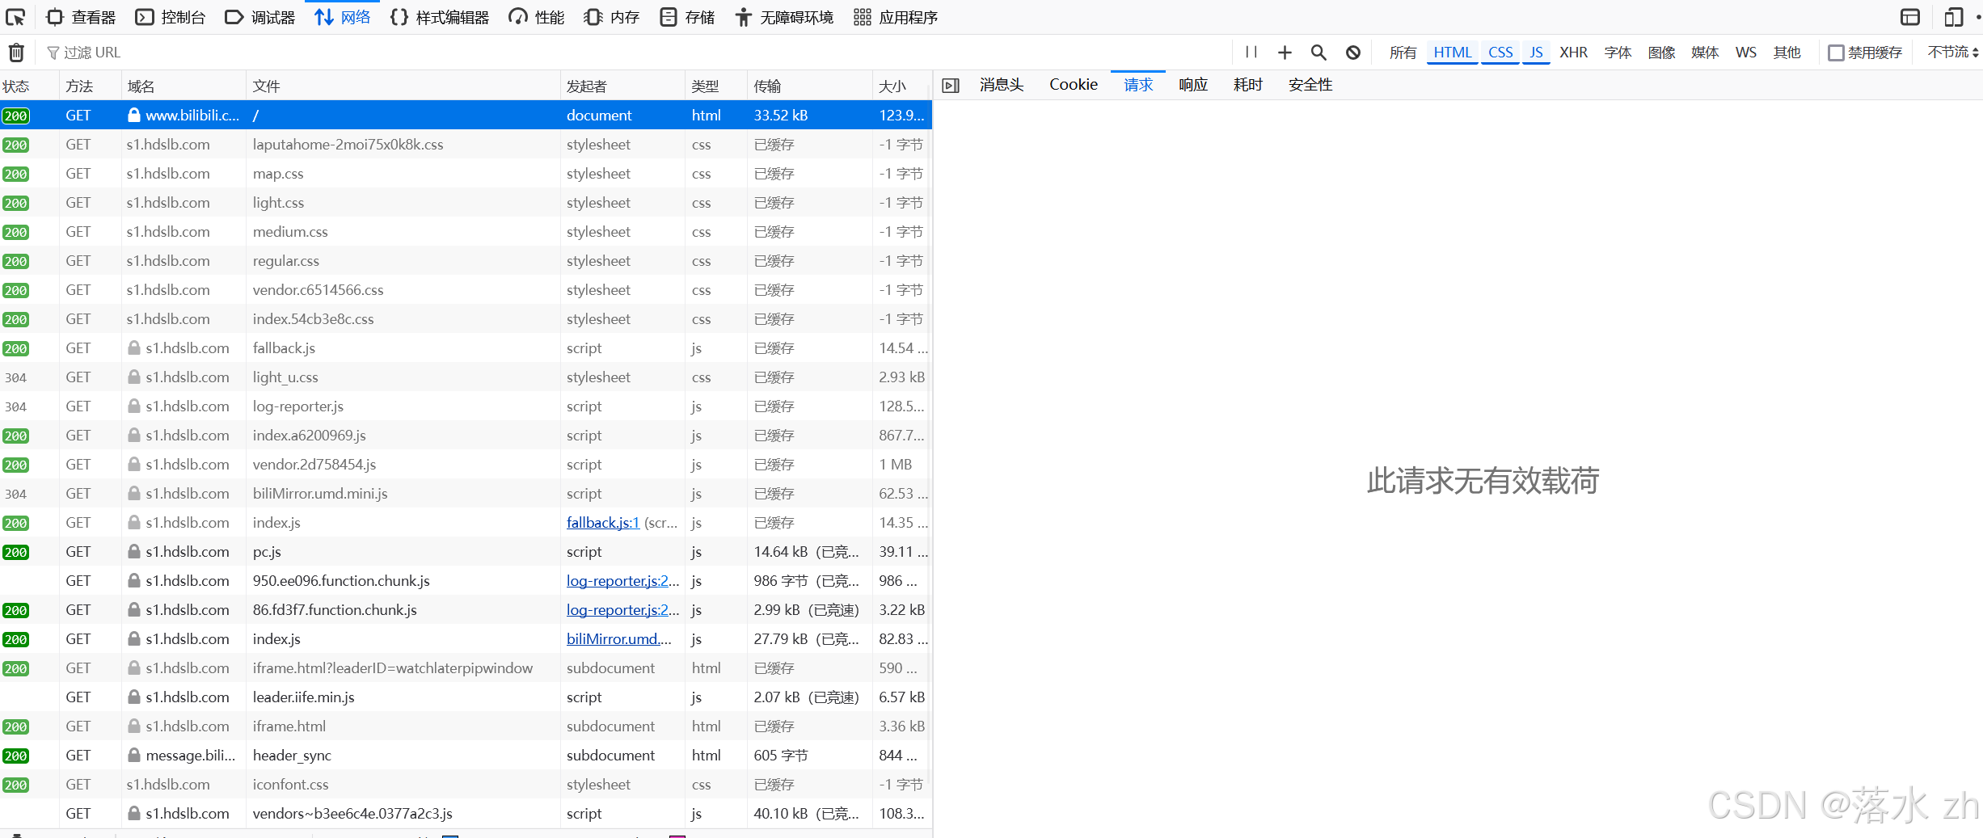The image size is (1983, 838).
Task: Enable the 禁用缓存 checkbox
Action: 1837,53
